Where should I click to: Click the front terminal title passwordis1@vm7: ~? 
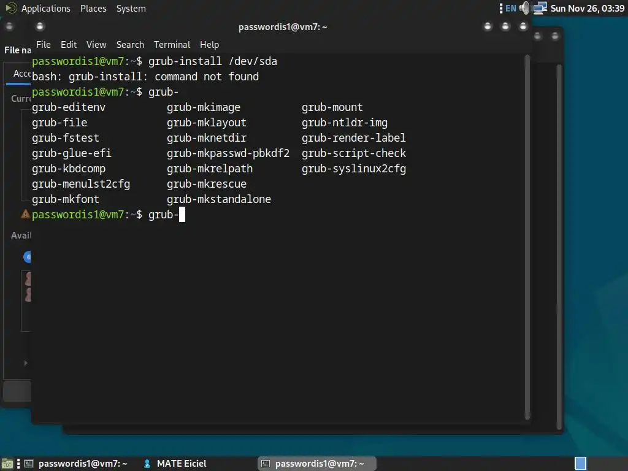pos(283,27)
